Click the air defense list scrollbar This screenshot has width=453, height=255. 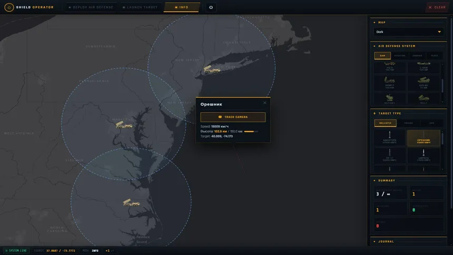point(442,85)
